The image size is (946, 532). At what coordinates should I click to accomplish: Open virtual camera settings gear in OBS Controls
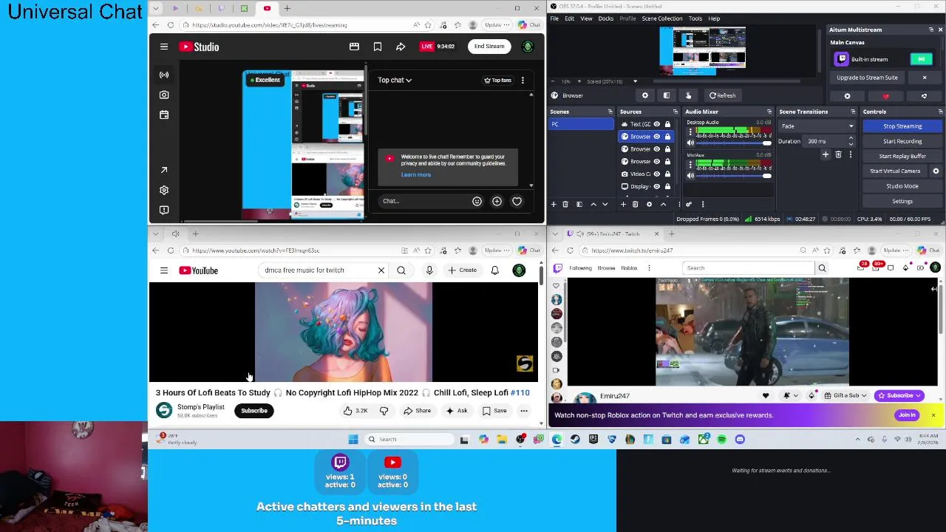(936, 171)
